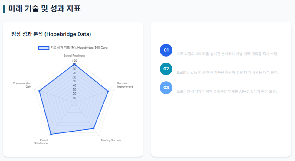Click the real-time data analysis description text
This screenshot has width=295, height=161.
pyautogui.click(x=227, y=54)
